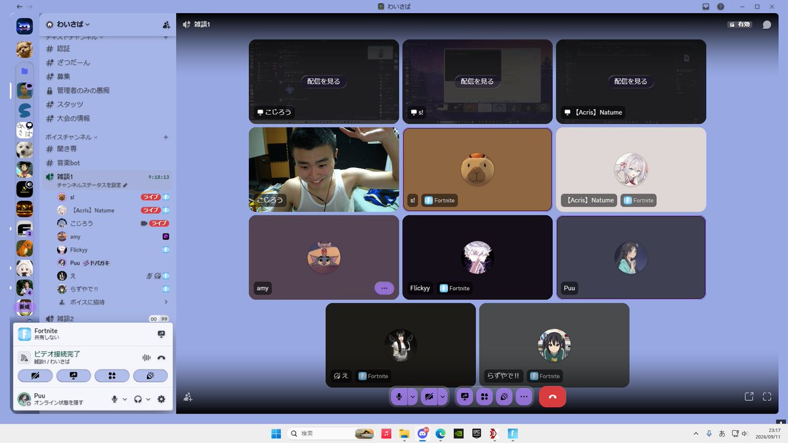This screenshot has height=443, width=788.
Task: Click share screen button in the voice panel
Action: [x=74, y=376]
